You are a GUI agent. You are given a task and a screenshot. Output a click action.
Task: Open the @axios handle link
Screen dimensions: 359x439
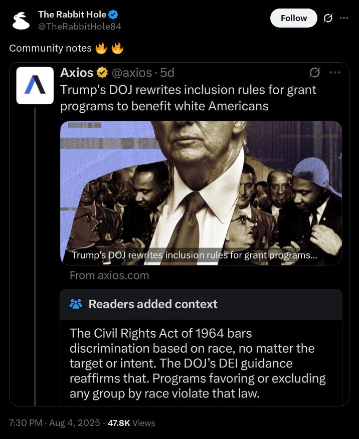(132, 73)
